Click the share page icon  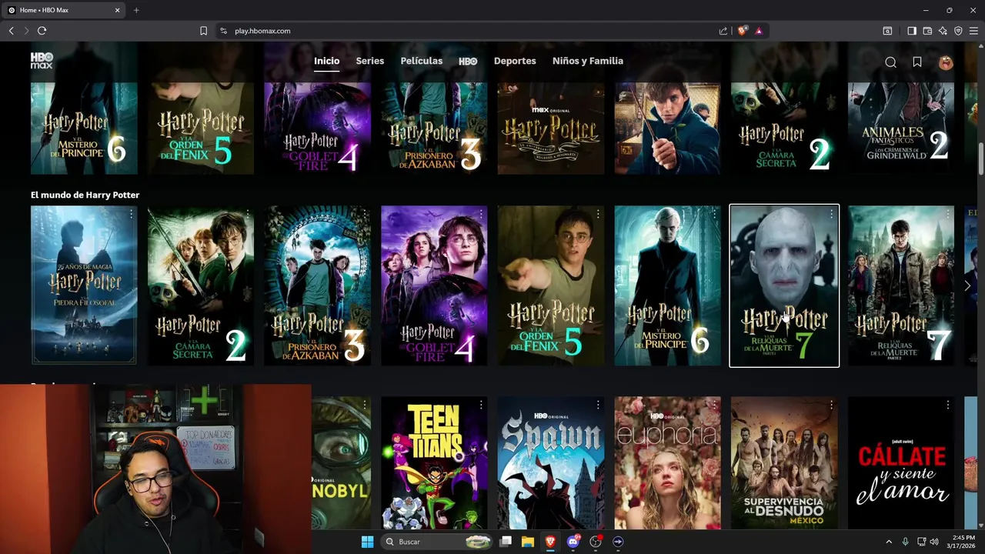coord(723,31)
